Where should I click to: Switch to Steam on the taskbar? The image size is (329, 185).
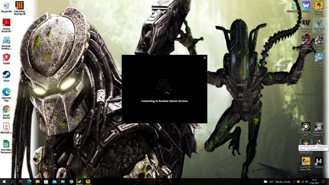(x=80, y=182)
